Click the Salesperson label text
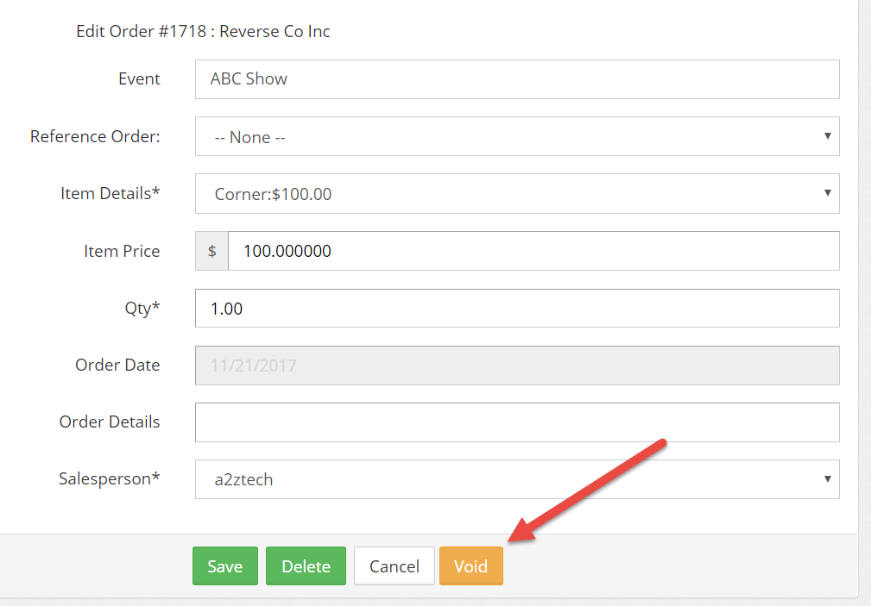 pyautogui.click(x=109, y=479)
